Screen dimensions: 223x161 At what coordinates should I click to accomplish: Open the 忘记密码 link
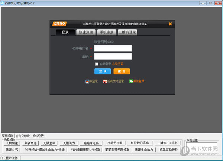pyautogui.click(x=118, y=64)
